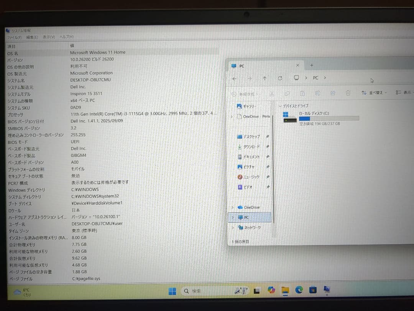The image size is (414, 311).
Task: Click the Share icon in the toolbar
Action: point(333,94)
